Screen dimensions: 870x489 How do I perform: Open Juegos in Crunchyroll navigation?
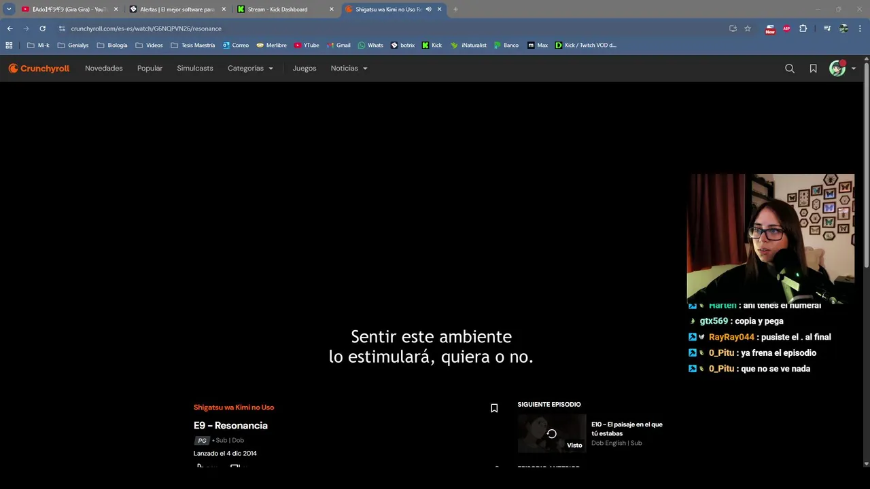[x=304, y=69]
